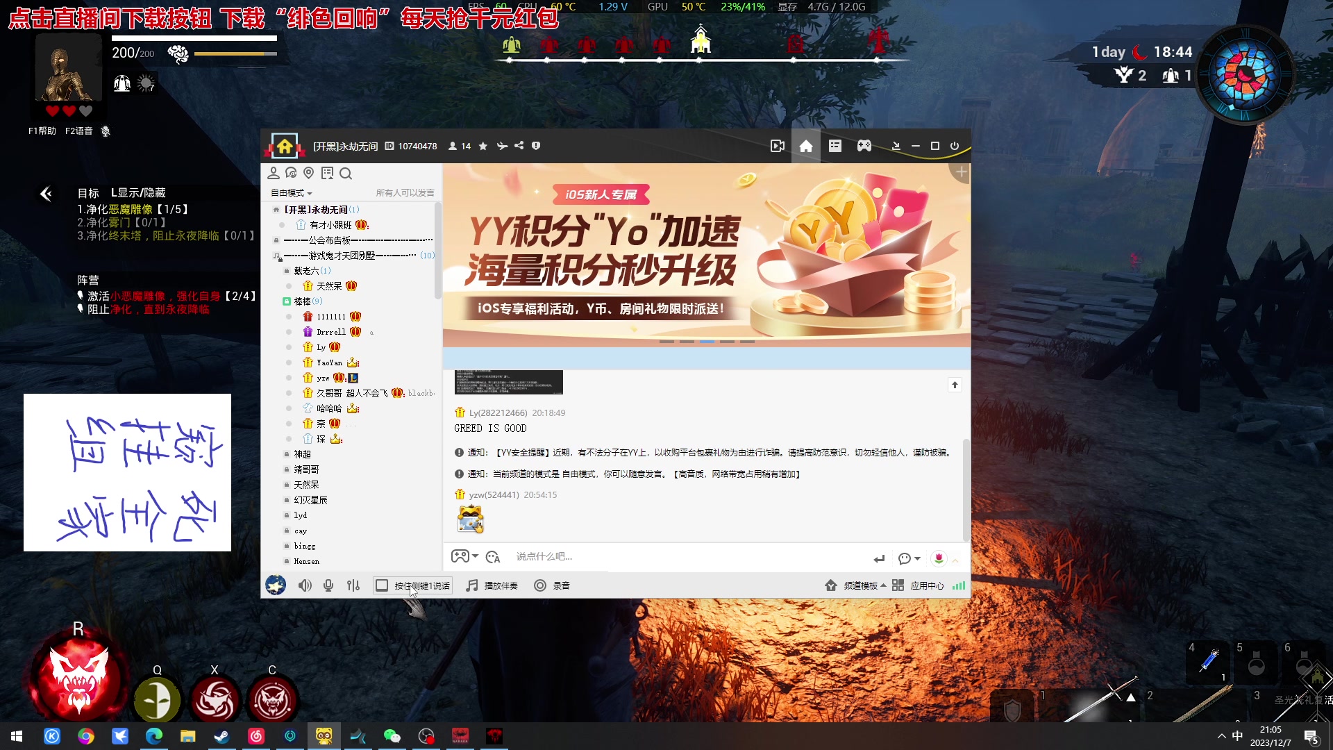Add channel to favorites with star icon
The image size is (1333, 750).
pos(483,146)
